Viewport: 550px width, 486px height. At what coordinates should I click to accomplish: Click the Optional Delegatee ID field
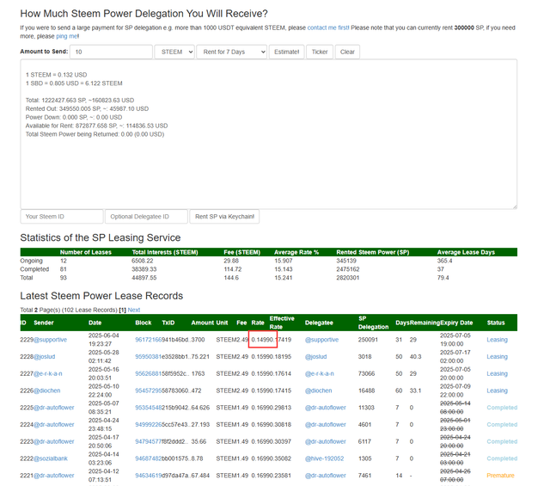pyautogui.click(x=146, y=217)
